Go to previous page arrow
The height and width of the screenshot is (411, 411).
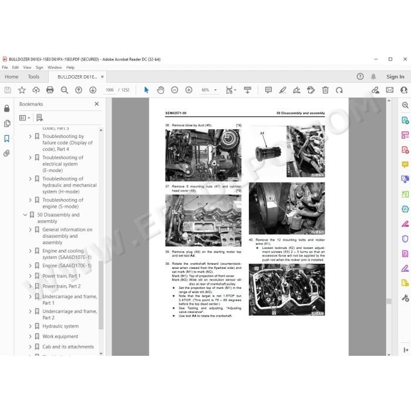pos(79,90)
